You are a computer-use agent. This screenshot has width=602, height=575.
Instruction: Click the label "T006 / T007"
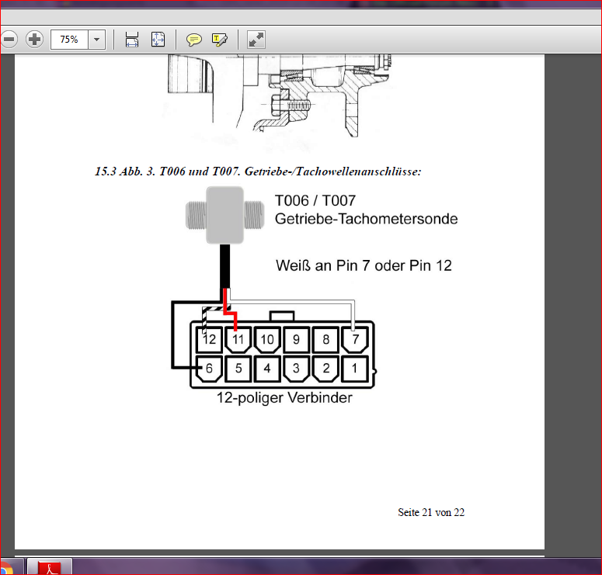[x=315, y=201]
